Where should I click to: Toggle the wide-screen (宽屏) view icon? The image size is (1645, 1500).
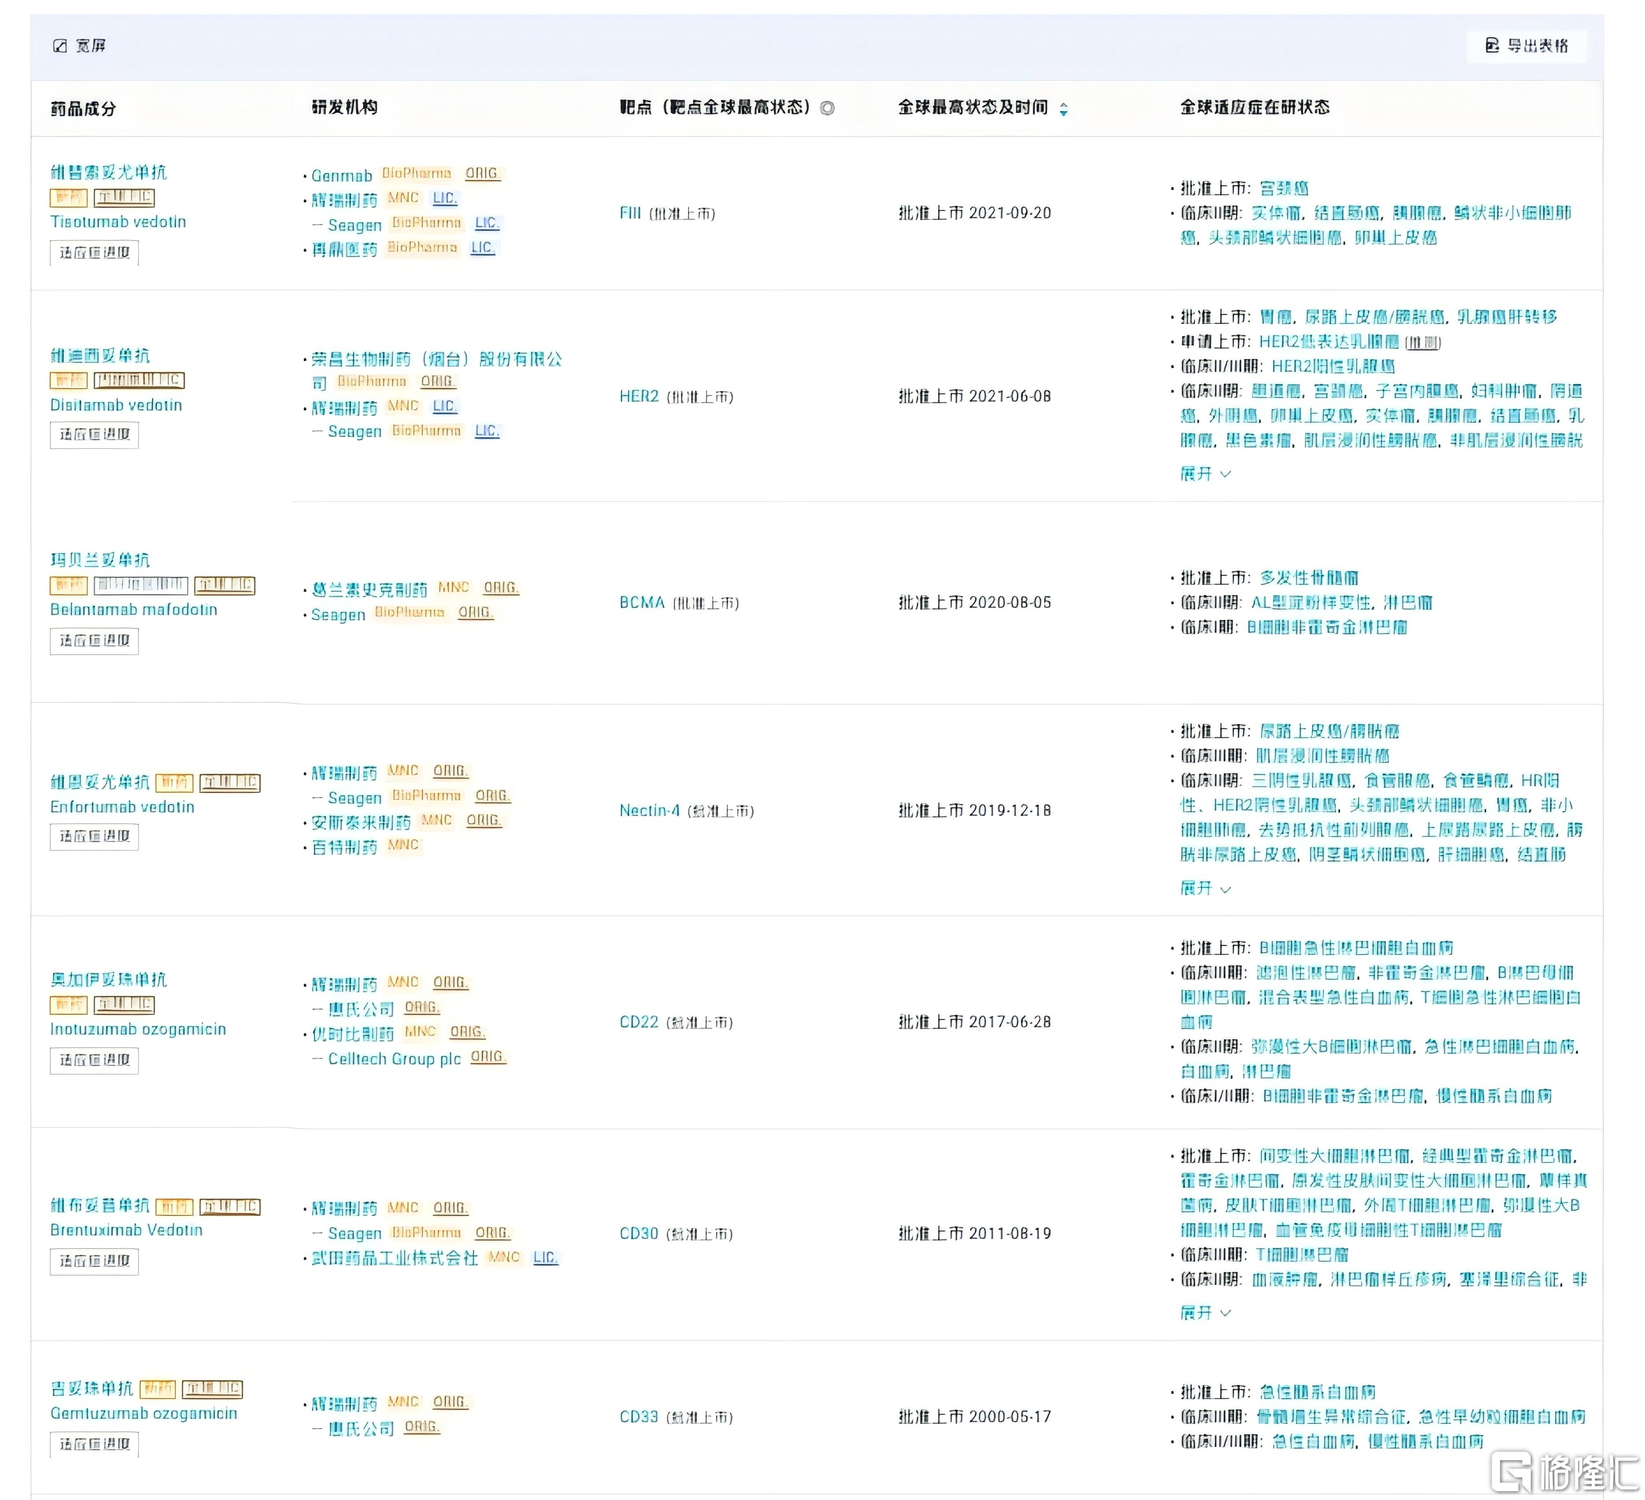click(x=60, y=46)
